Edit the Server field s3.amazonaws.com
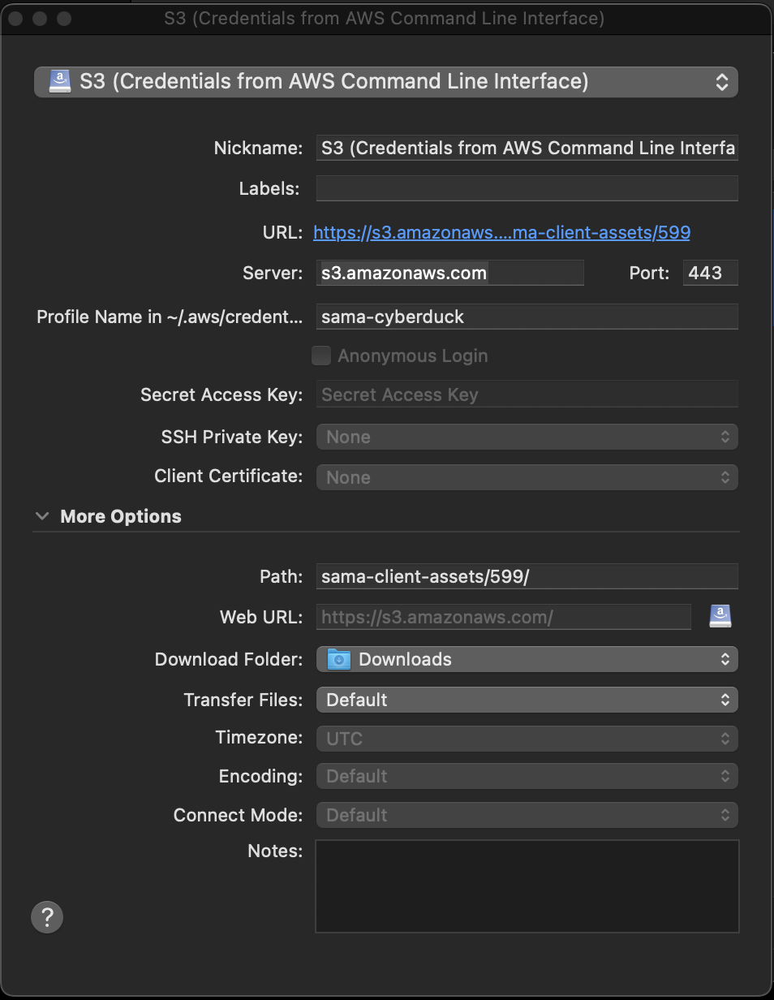Image resolution: width=774 pixels, height=1000 pixels. 449,273
